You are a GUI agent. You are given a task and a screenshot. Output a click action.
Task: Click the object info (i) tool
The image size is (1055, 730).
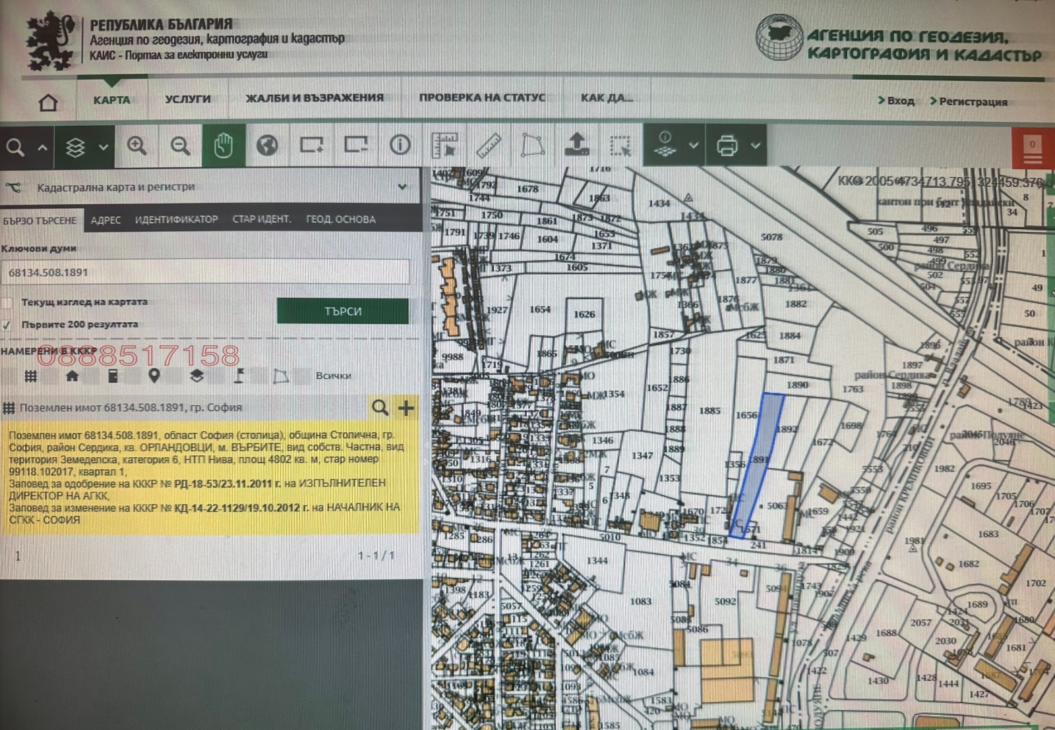coord(398,146)
